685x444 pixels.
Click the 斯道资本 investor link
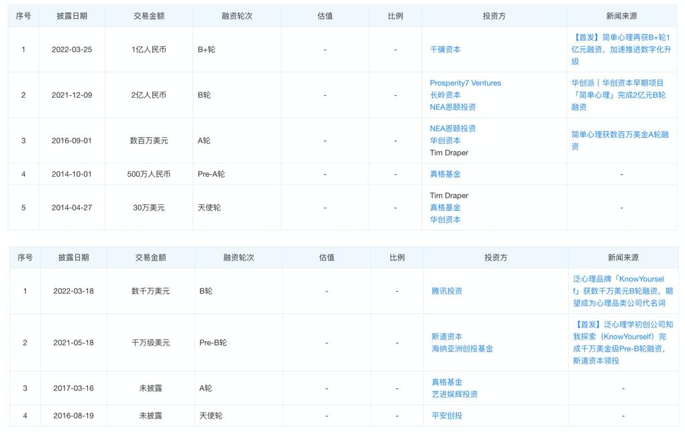447,336
